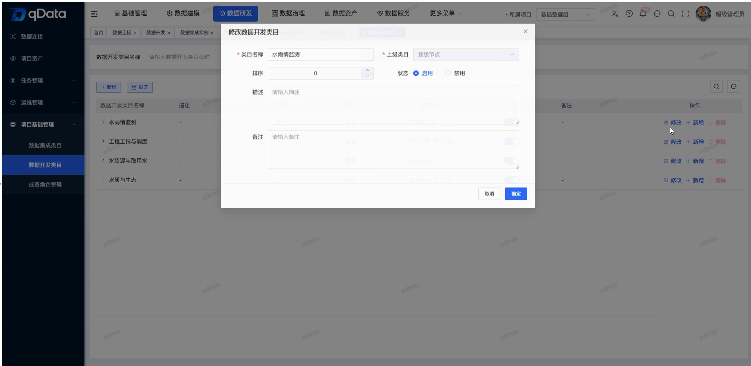Open 项目资产 in the sidebar
Screen dimensions: 751x366
[x=43, y=59]
